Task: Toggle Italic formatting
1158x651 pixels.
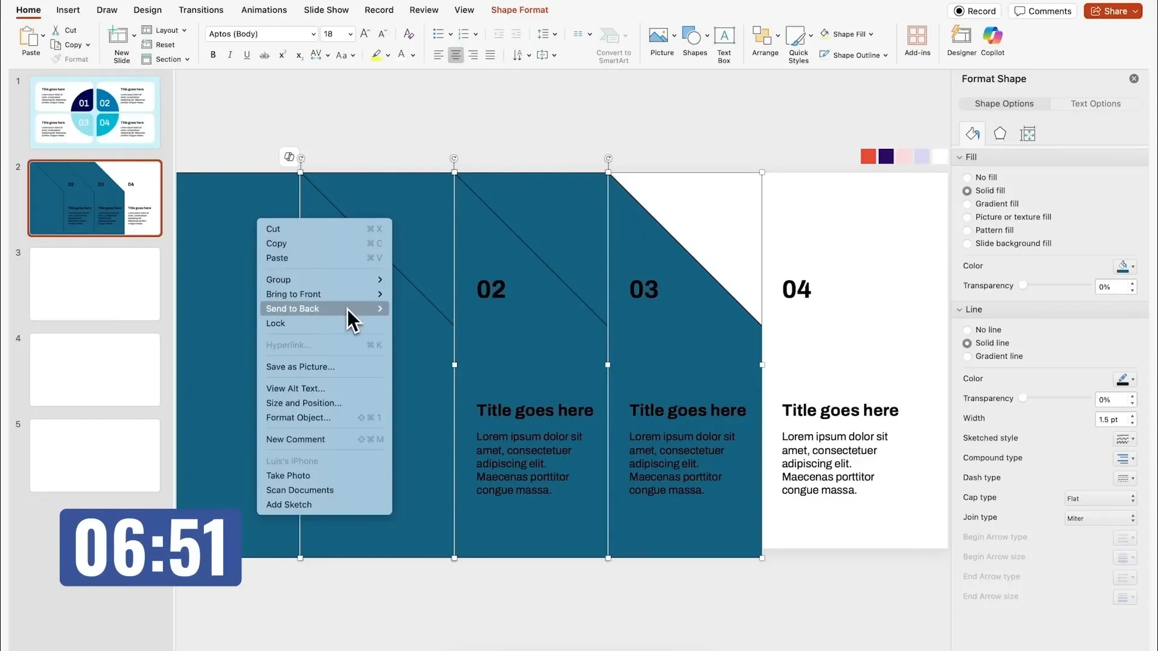Action: (x=230, y=55)
